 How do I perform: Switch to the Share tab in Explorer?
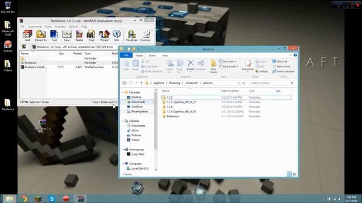tap(152, 55)
